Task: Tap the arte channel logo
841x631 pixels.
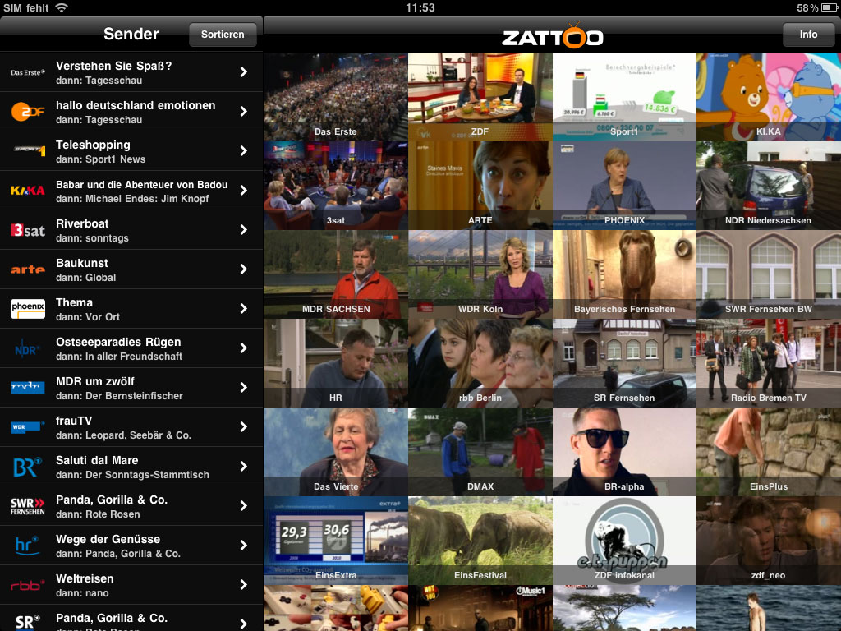Action: 27,269
